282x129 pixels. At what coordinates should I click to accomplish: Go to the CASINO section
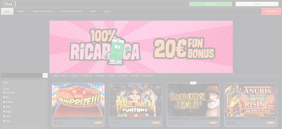point(21,11)
